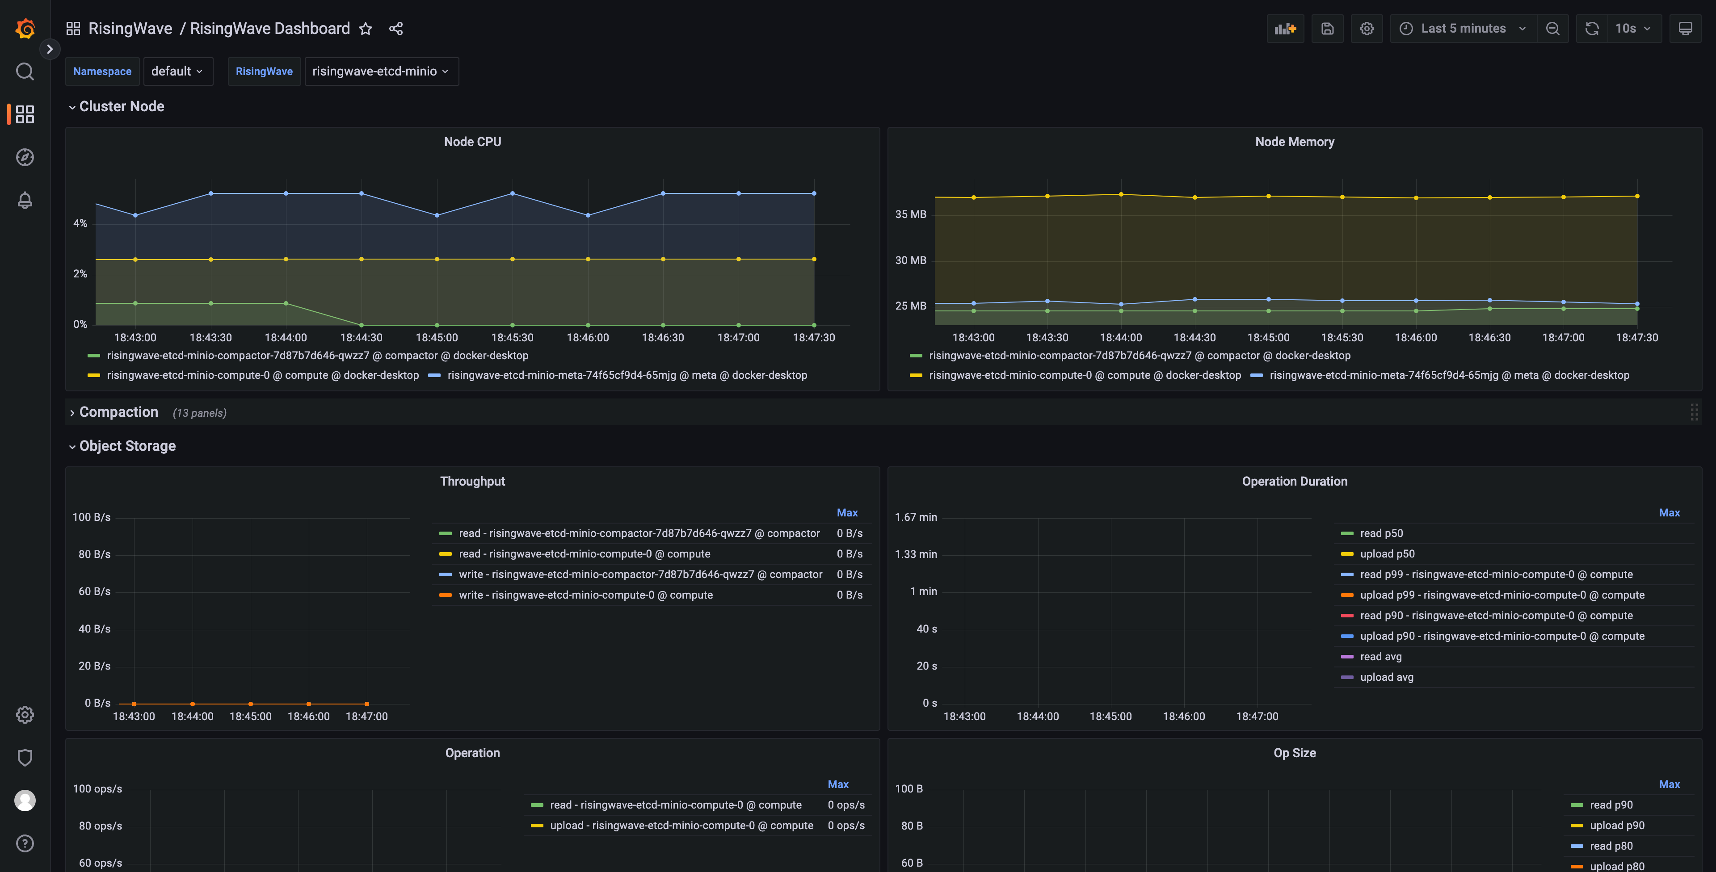Open the Alerting bell in the sidebar
Viewport: 1716px width, 872px height.
tap(25, 200)
